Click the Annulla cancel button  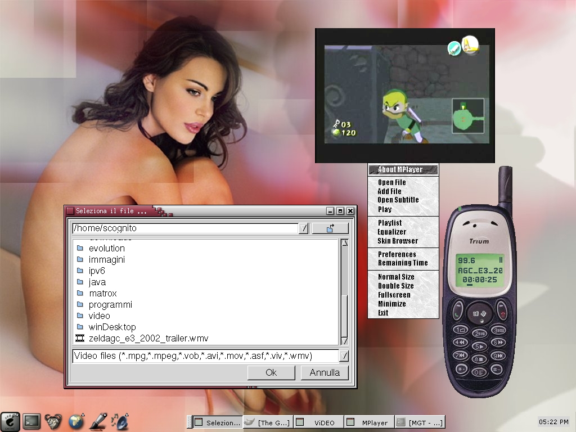(325, 372)
